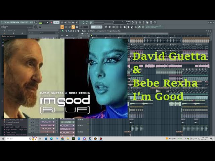Open the tempo tapper running-man icon
This screenshot has height=161, width=215.
click(x=132, y=27)
